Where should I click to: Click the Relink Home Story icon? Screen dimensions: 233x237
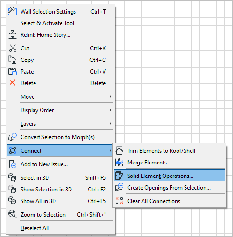(13, 34)
